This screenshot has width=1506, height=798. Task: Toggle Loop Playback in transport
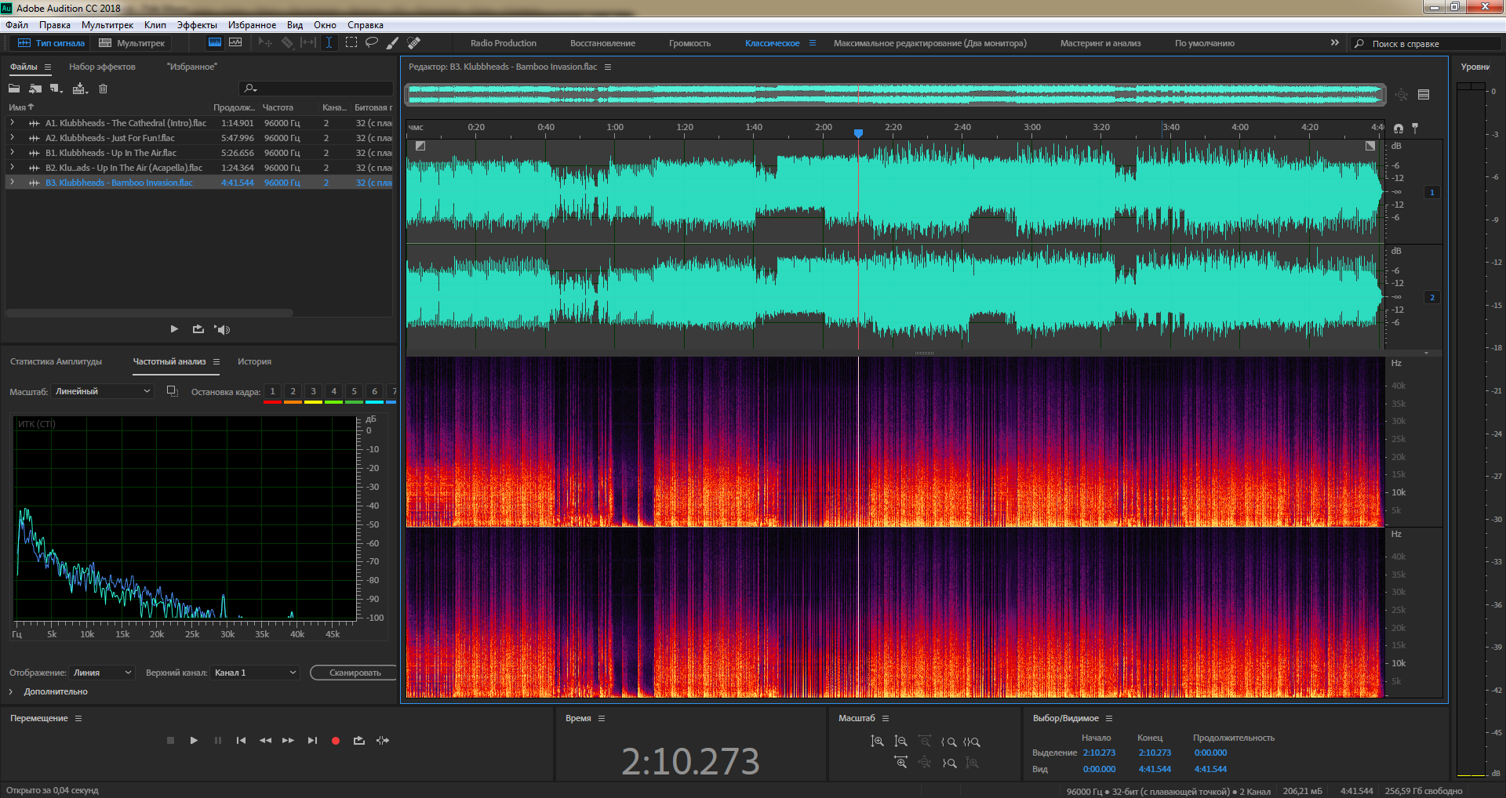(359, 740)
